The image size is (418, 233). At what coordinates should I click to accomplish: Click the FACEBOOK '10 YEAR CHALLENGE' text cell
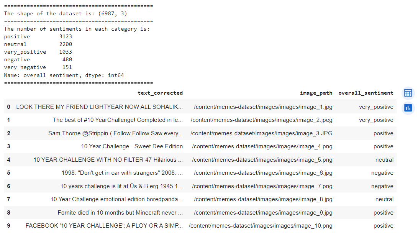coord(103,226)
